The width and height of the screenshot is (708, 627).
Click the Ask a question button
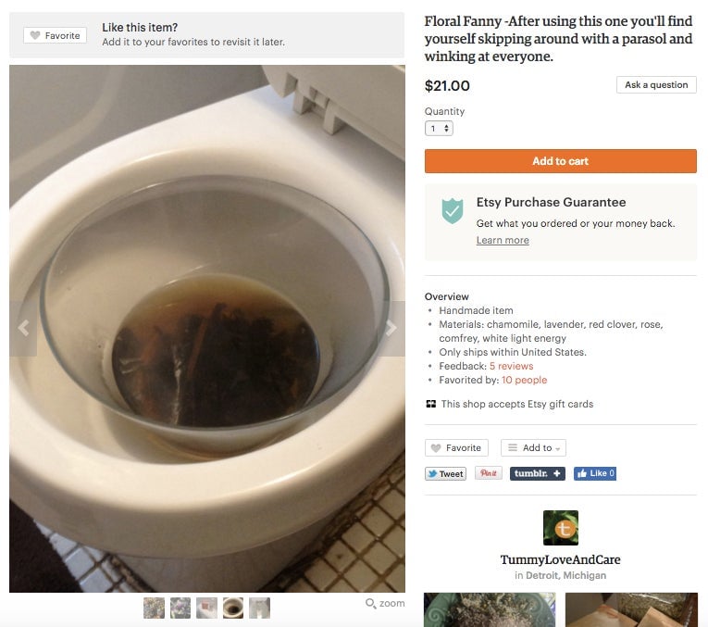656,85
